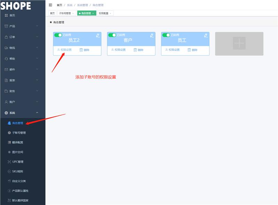This screenshot has height=205, width=278.
Task: Click trash icon on 员工2 card
Action: tap(81, 50)
